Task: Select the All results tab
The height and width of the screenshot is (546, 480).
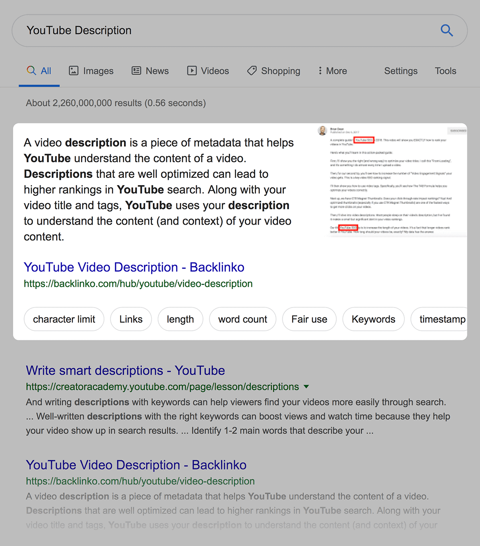Action: click(x=39, y=71)
